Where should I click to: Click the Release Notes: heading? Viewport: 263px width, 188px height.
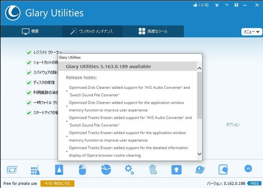click(x=81, y=78)
